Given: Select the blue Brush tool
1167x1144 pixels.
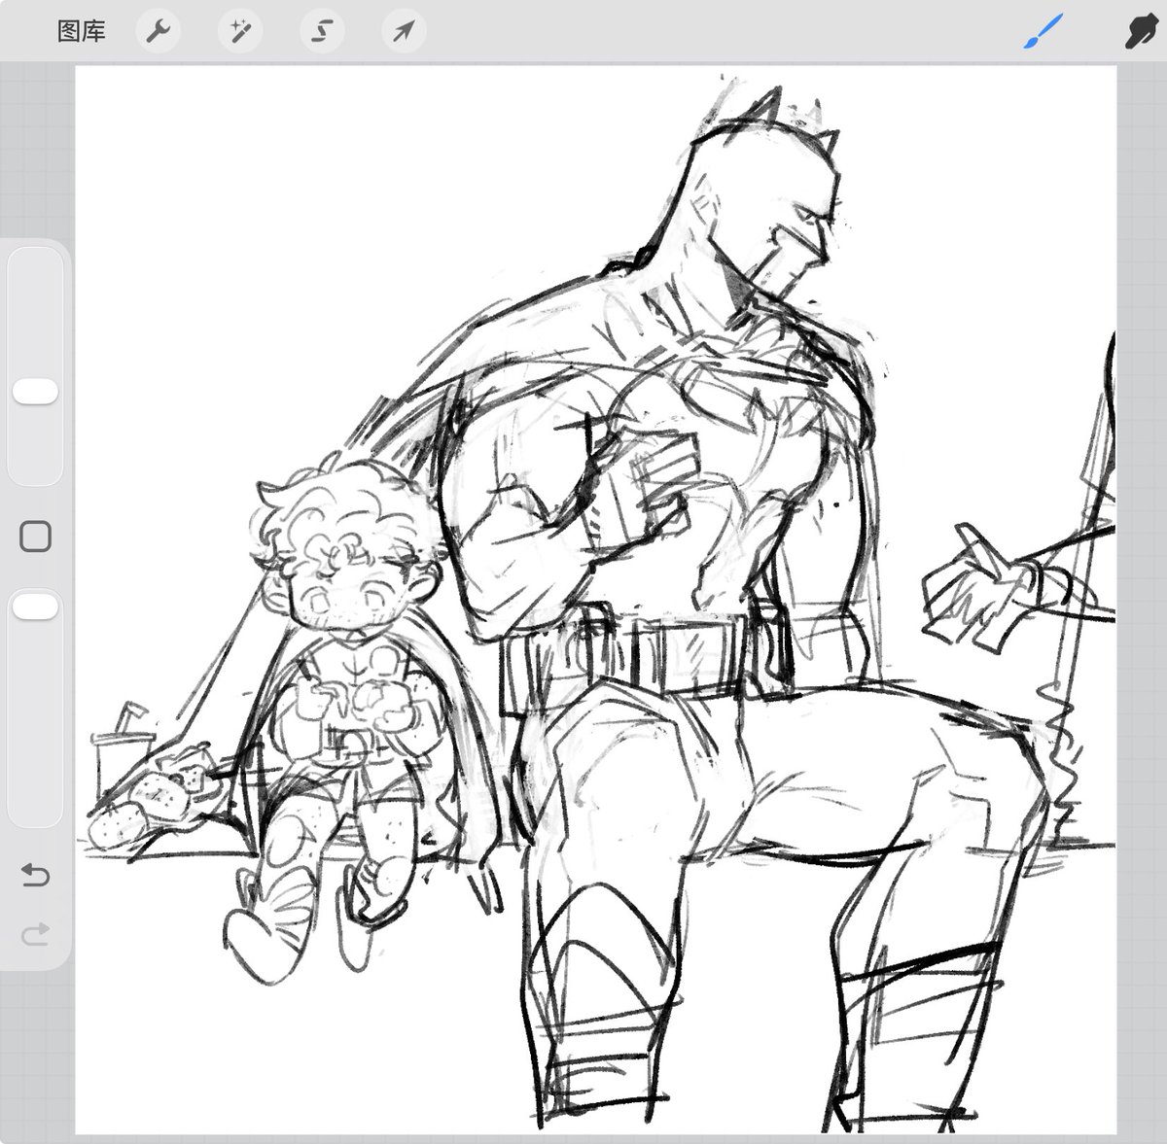Looking at the screenshot, I should [1043, 32].
